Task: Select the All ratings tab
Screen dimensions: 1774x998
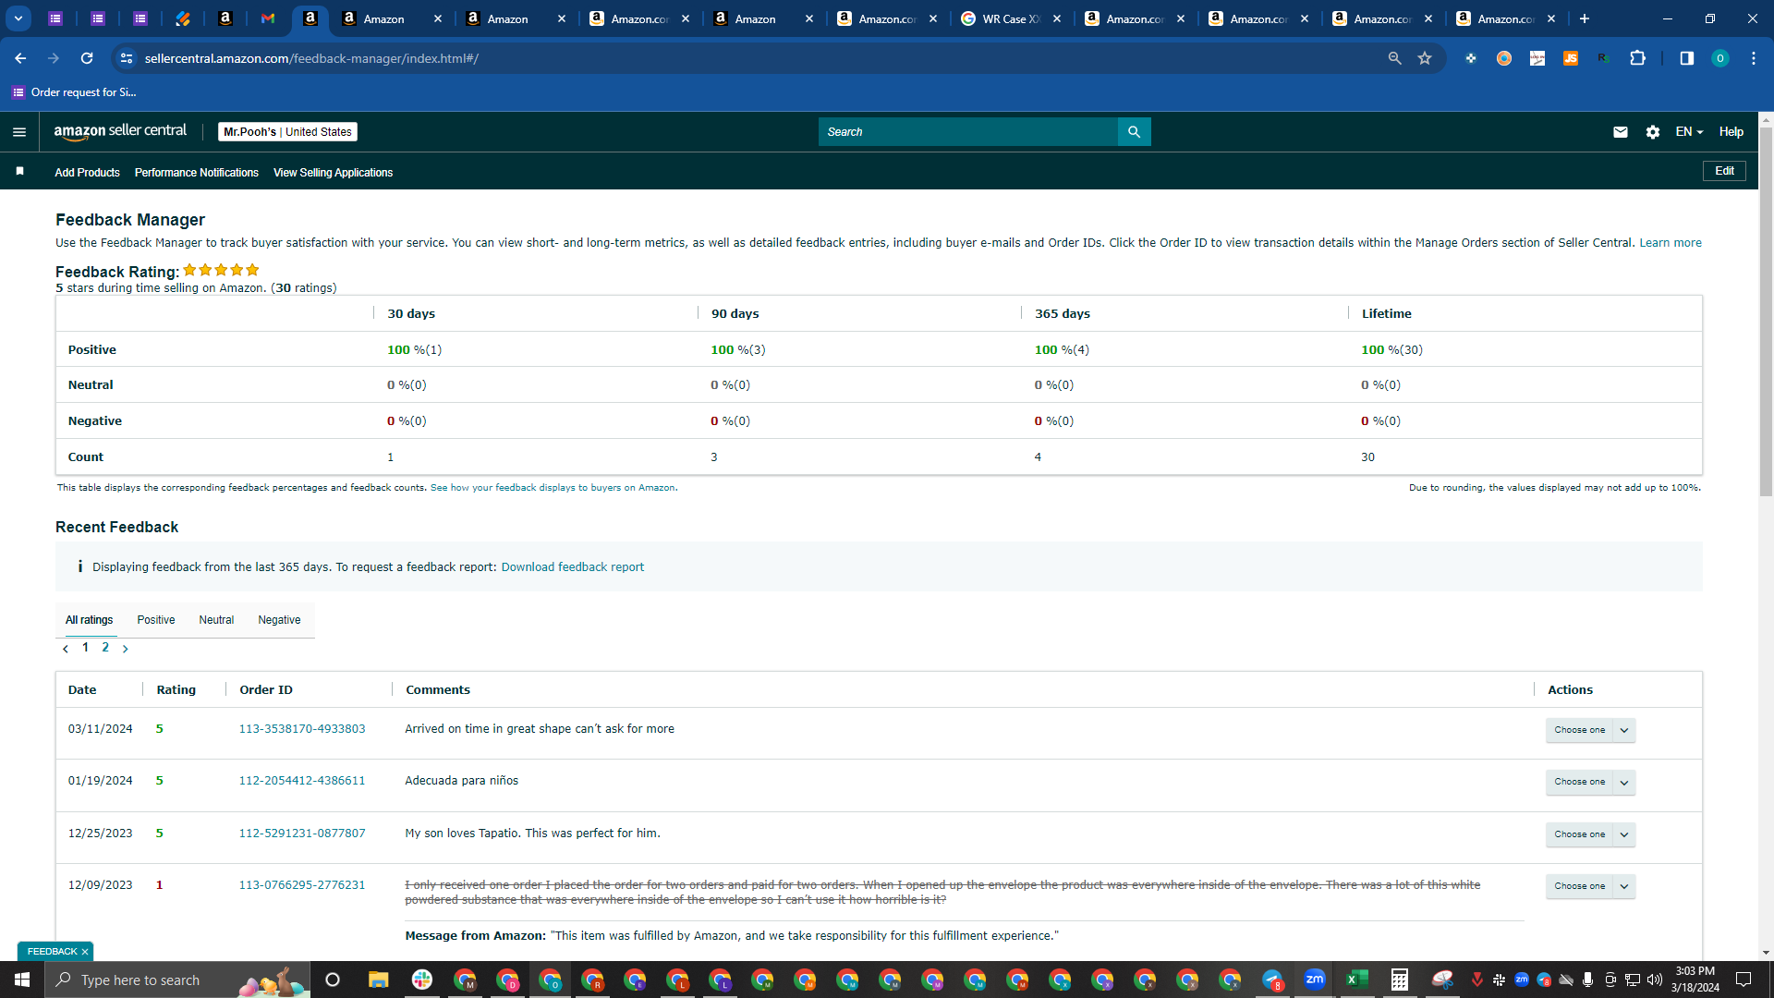Action: [x=89, y=620]
